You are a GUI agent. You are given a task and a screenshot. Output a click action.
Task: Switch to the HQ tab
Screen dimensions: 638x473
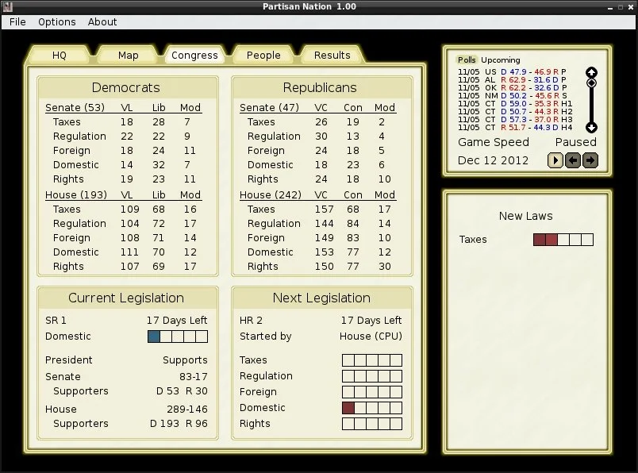[60, 56]
